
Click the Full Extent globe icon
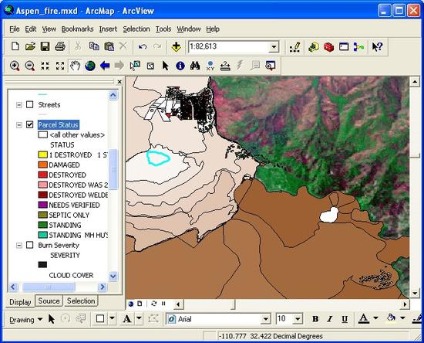90,66
